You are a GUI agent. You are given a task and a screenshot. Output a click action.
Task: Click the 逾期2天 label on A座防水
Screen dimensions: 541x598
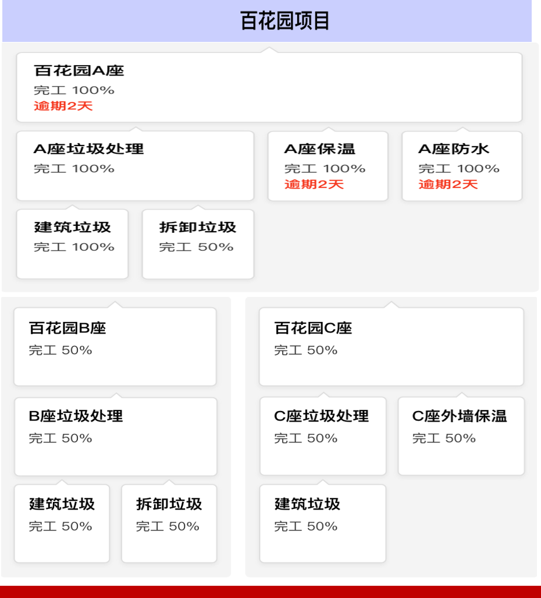click(x=448, y=185)
